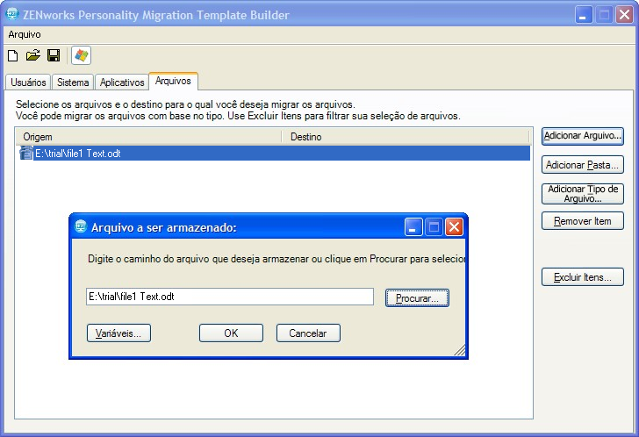Click the Procurar button in the dialog

pos(417,298)
